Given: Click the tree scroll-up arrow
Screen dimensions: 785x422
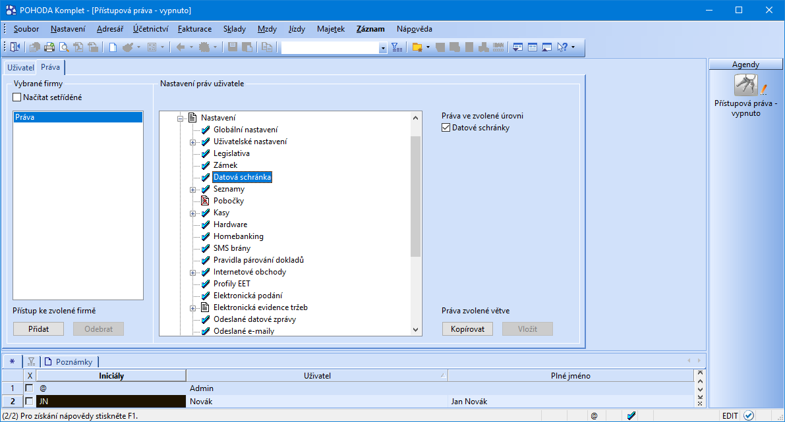Looking at the screenshot, I should tap(415, 118).
